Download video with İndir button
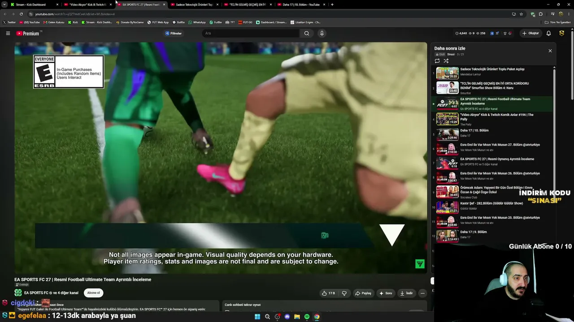The height and width of the screenshot is (322, 574). point(407,293)
